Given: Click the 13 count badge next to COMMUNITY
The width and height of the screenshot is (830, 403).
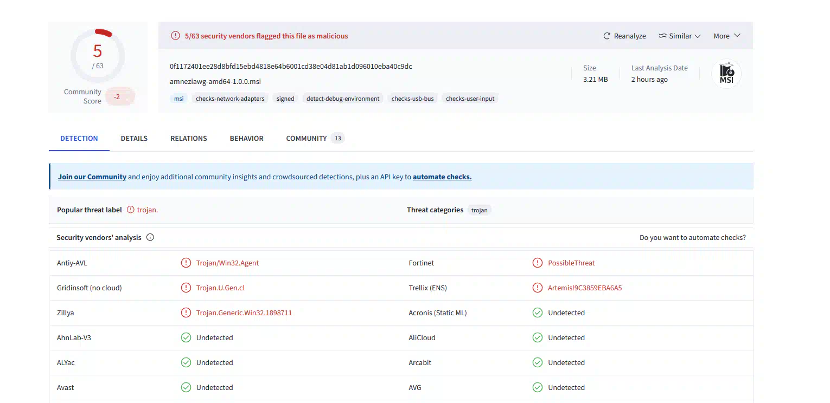Looking at the screenshot, I should pos(337,138).
